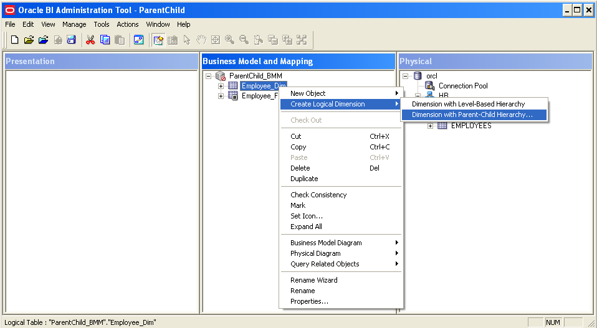The image size is (597, 328).
Task: Click the Zoom In magnifier icon
Action: click(229, 40)
